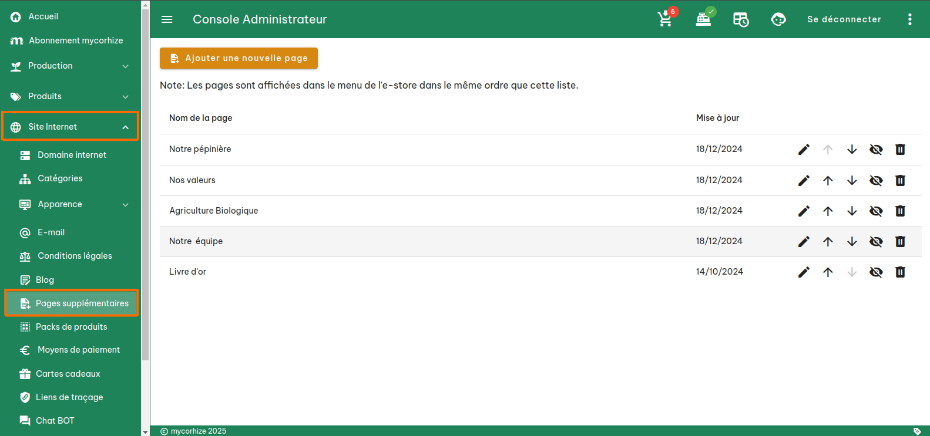Edit the Notre pépinière page
The height and width of the screenshot is (436, 930).
point(804,150)
